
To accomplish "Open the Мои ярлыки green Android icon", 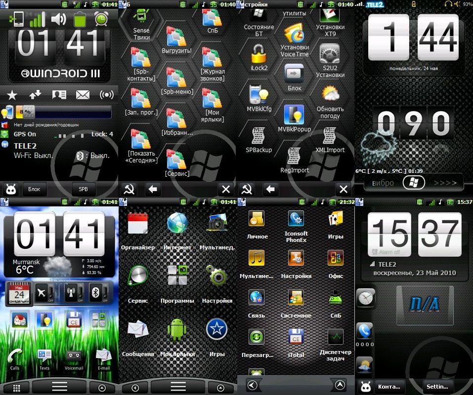I will 177,329.
